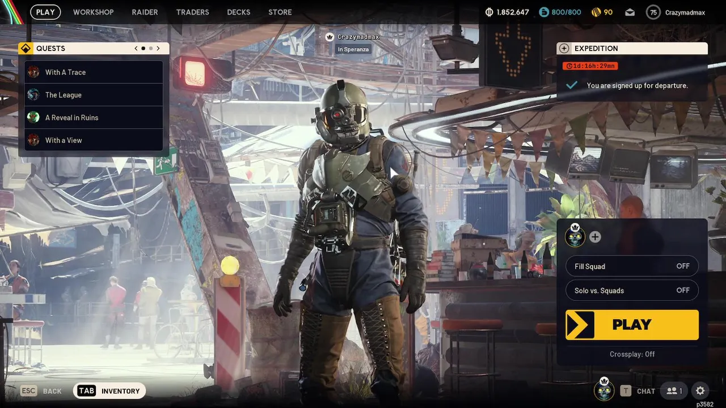This screenshot has width=726, height=408.
Task: Open the mail inbox envelope icon
Action: pyautogui.click(x=630, y=12)
